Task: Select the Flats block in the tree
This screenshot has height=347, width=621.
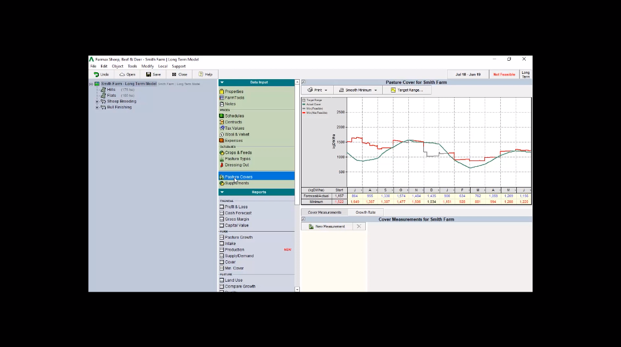Action: (111, 96)
